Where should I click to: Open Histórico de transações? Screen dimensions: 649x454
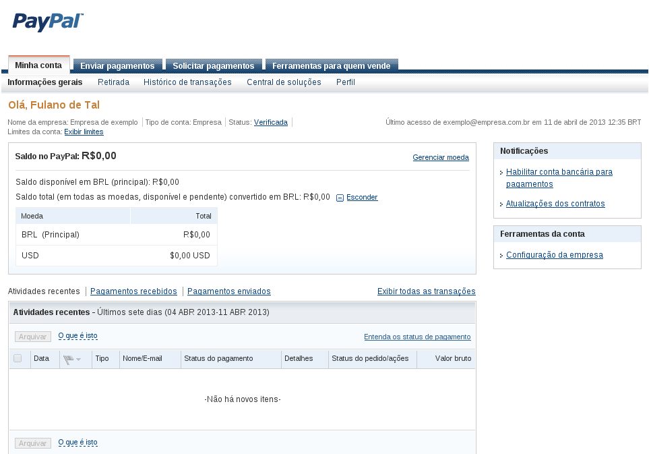(187, 82)
